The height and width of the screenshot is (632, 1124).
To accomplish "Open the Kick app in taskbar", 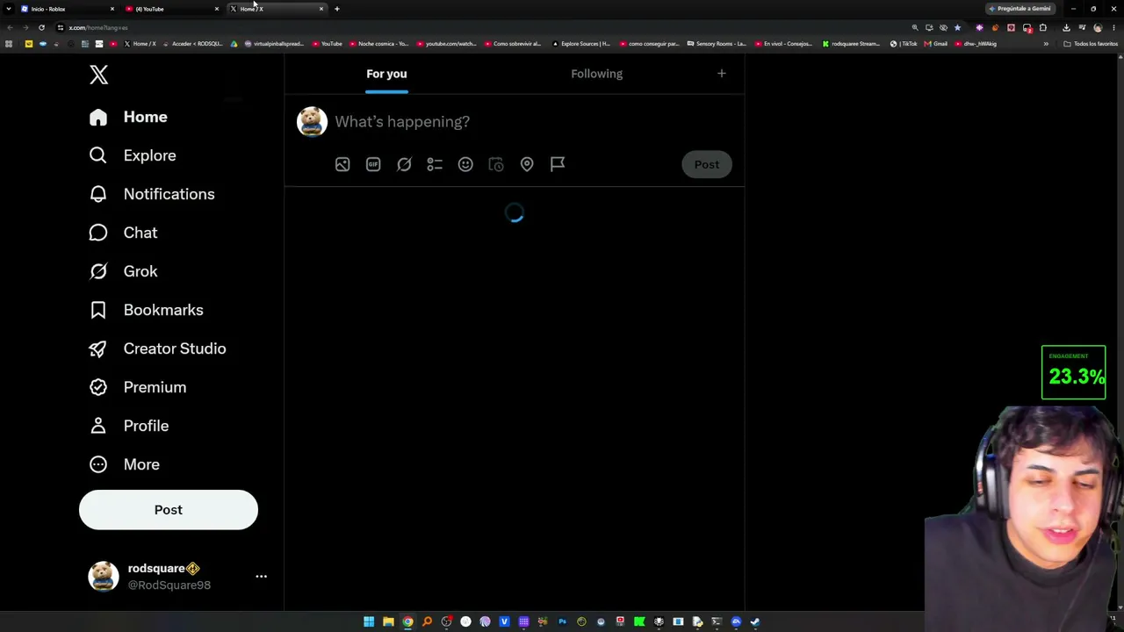I will 639,621.
